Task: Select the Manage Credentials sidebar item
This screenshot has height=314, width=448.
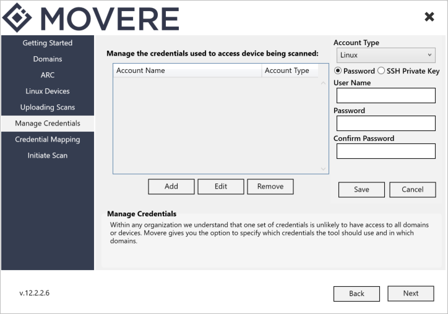Action: click(48, 124)
